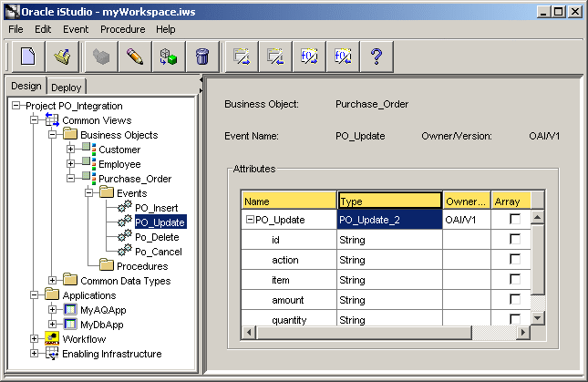Screen dimensions: 588x382
Task: Click the question mark Help icon
Action: tap(377, 57)
